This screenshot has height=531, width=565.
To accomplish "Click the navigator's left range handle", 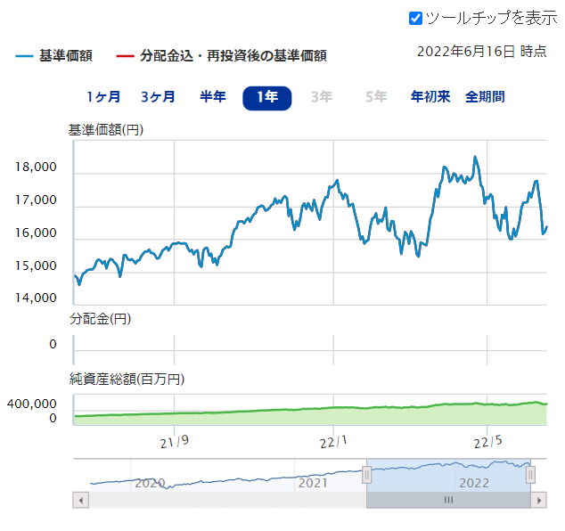I will pos(366,476).
